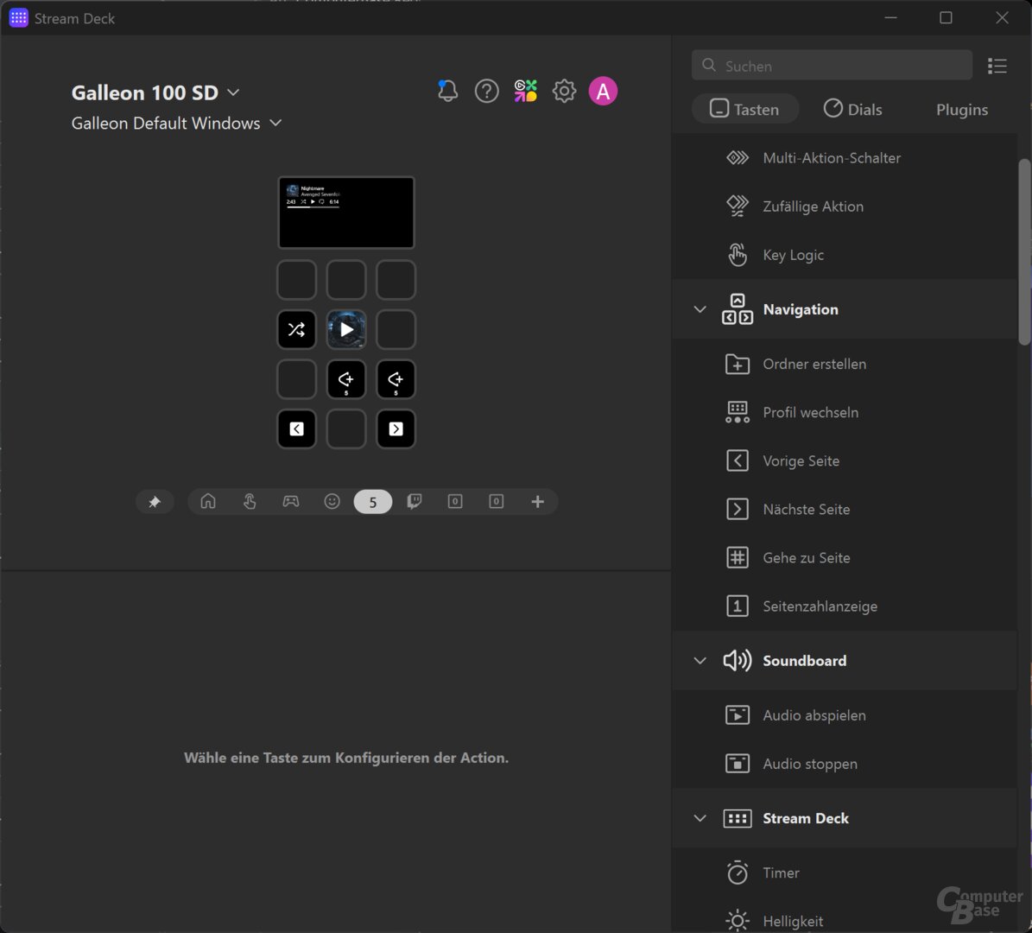Click the profile avatar with letter A
Screen dimensions: 1032x933
pos(603,91)
